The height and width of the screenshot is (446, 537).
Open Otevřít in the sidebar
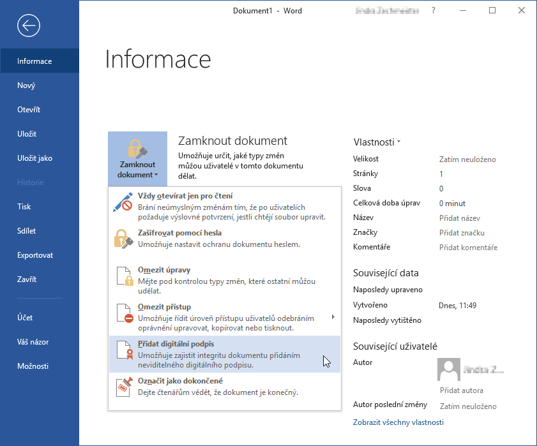pos(40,110)
